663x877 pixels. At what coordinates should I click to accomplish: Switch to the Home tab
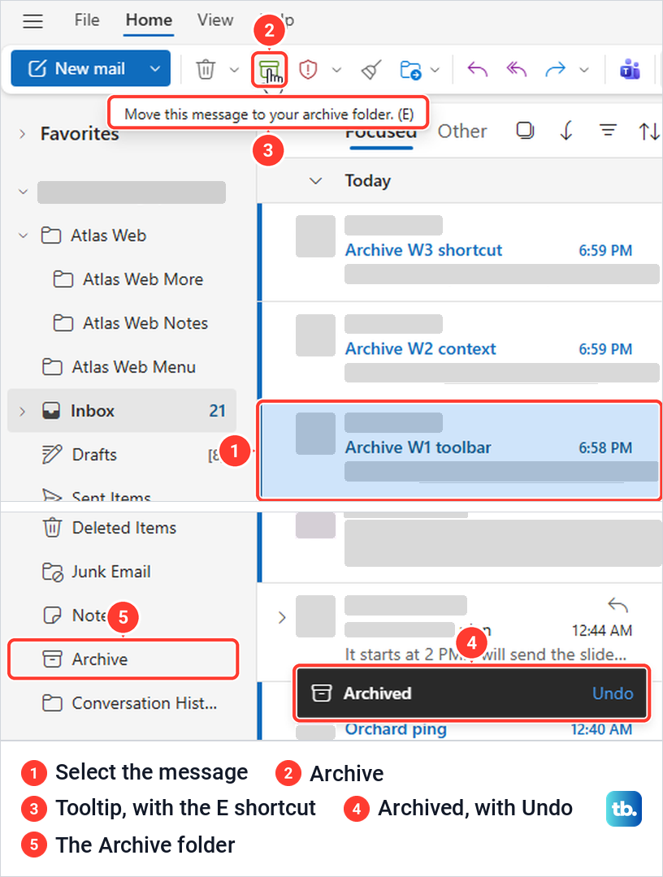(149, 20)
